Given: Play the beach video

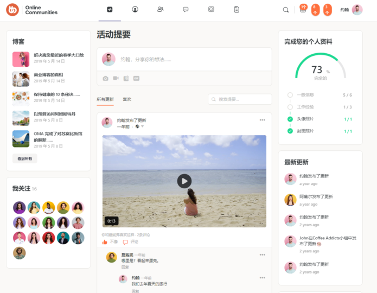Looking at the screenshot, I should point(184,181).
